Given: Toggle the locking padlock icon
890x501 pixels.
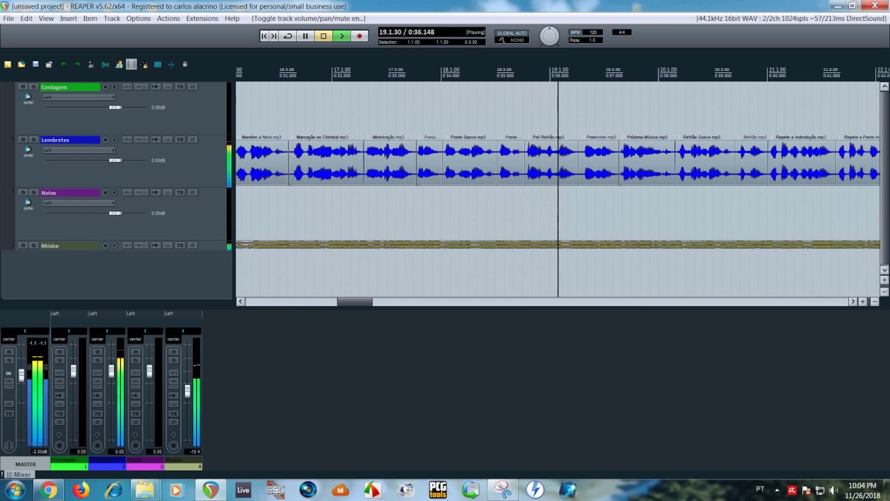Looking at the screenshot, I should click(185, 65).
